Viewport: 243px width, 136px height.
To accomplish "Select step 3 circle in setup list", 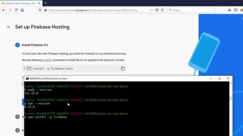I will point(17,130).
